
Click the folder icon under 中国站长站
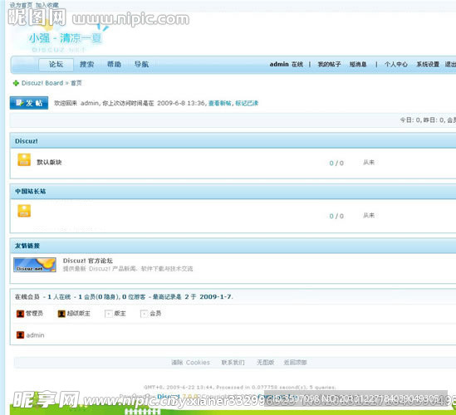[x=24, y=211]
